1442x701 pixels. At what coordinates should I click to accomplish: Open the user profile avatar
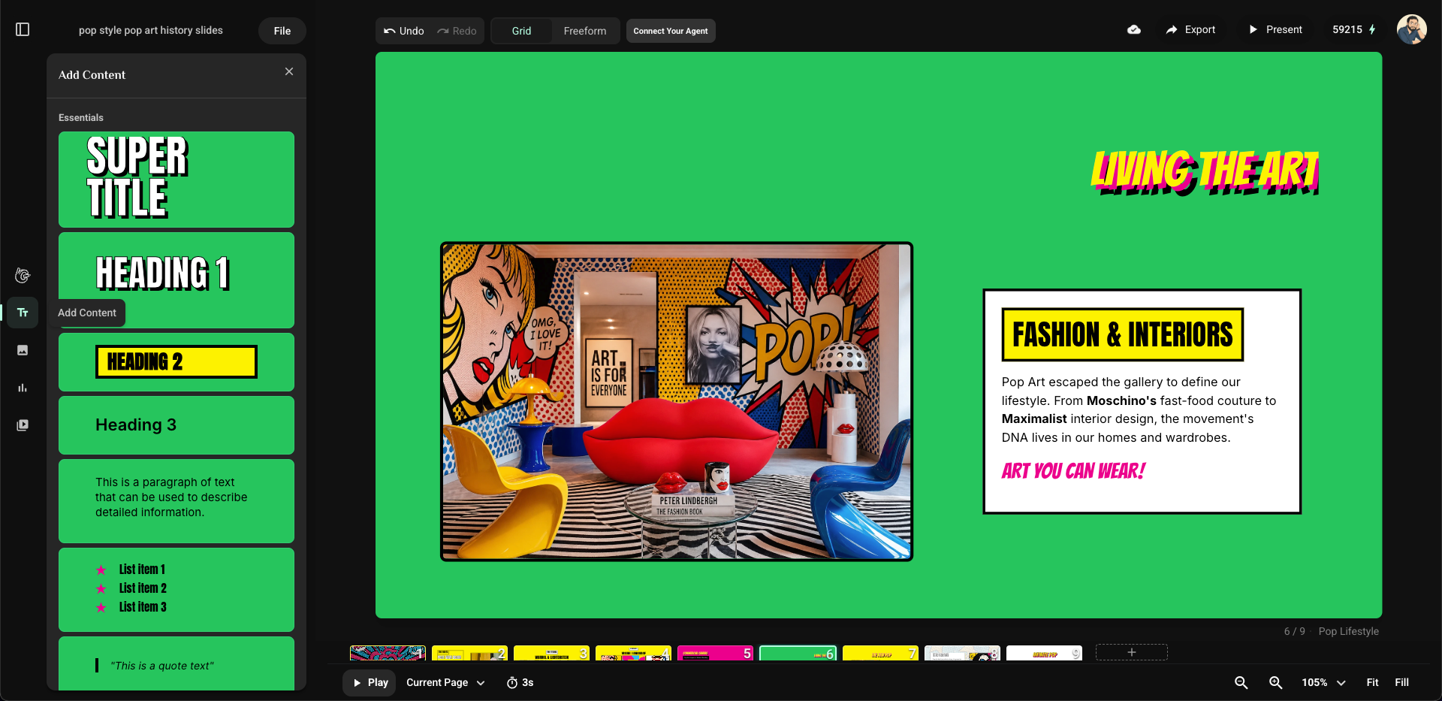[1411, 30]
